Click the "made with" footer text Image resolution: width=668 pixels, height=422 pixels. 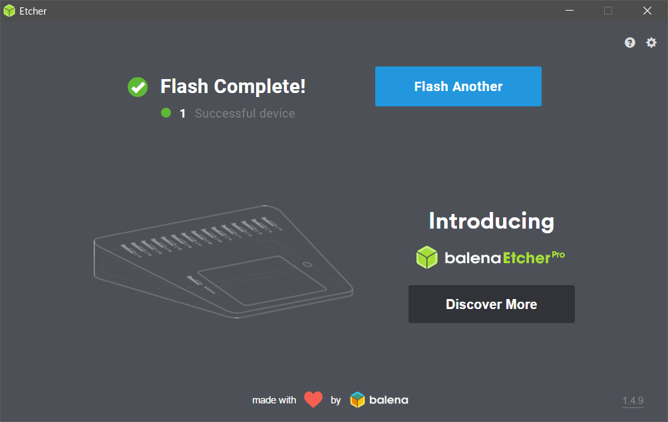[x=274, y=400]
